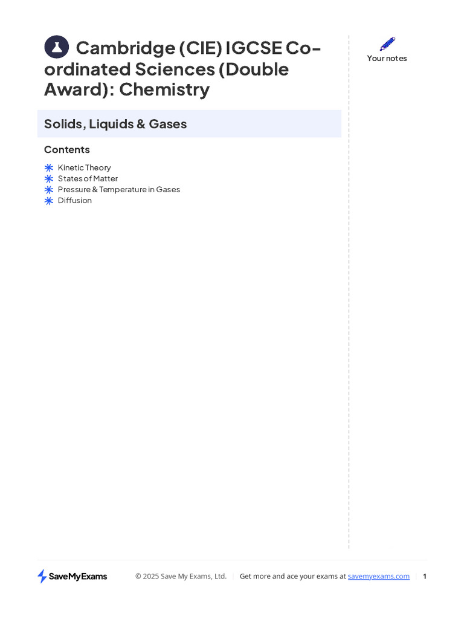Click the chemistry flask icon
Viewport: 464px width, 619px height.
point(56,47)
